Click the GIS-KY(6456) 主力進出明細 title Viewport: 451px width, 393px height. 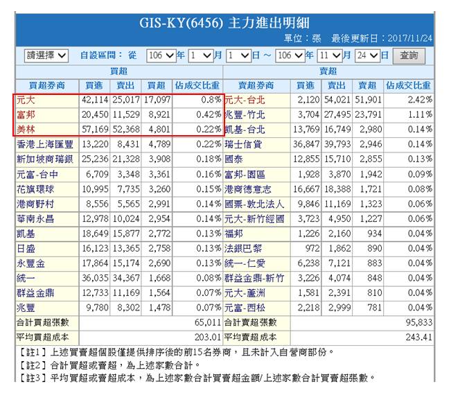click(224, 23)
